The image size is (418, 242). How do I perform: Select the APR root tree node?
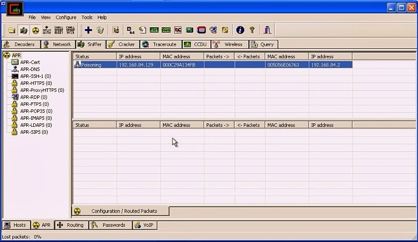point(16,55)
